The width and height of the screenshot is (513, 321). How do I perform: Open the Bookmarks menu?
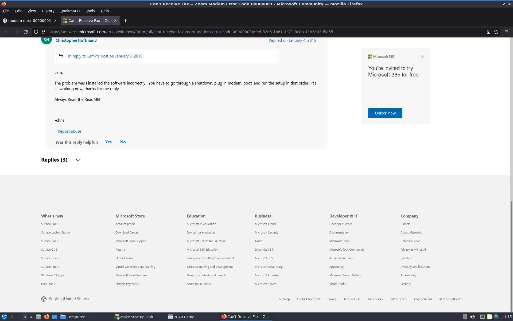[70, 11]
